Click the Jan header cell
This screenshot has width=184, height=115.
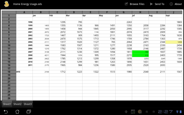point(41,16)
